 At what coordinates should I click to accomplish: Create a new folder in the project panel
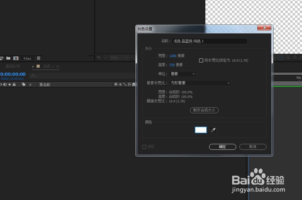(x=8, y=58)
